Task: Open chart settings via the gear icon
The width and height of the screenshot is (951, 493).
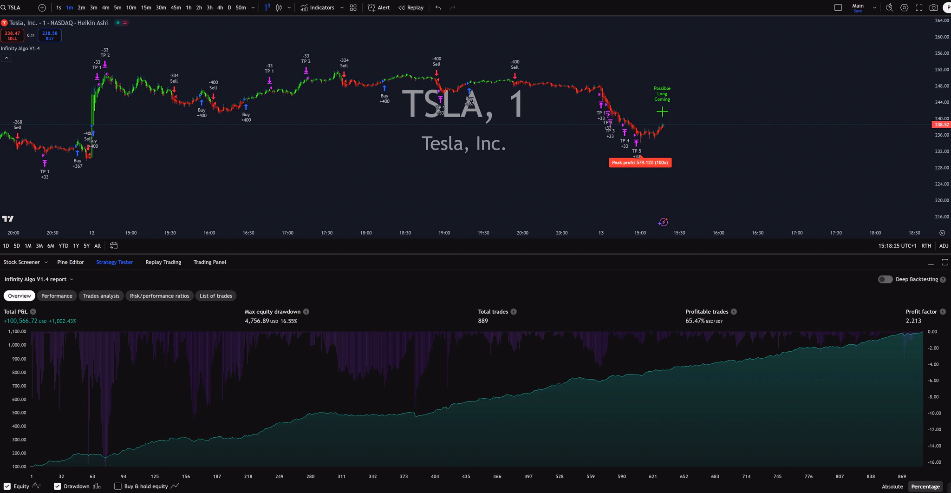Action: 904,7
